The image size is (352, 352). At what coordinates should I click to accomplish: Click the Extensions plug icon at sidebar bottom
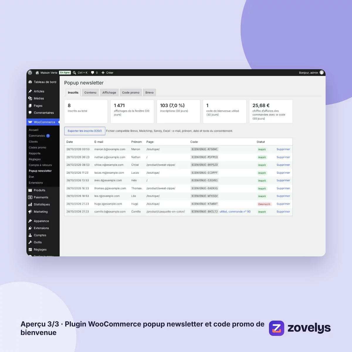30,228
